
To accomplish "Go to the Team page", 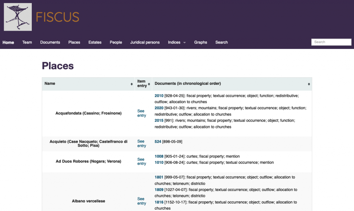I will click(x=27, y=42).
